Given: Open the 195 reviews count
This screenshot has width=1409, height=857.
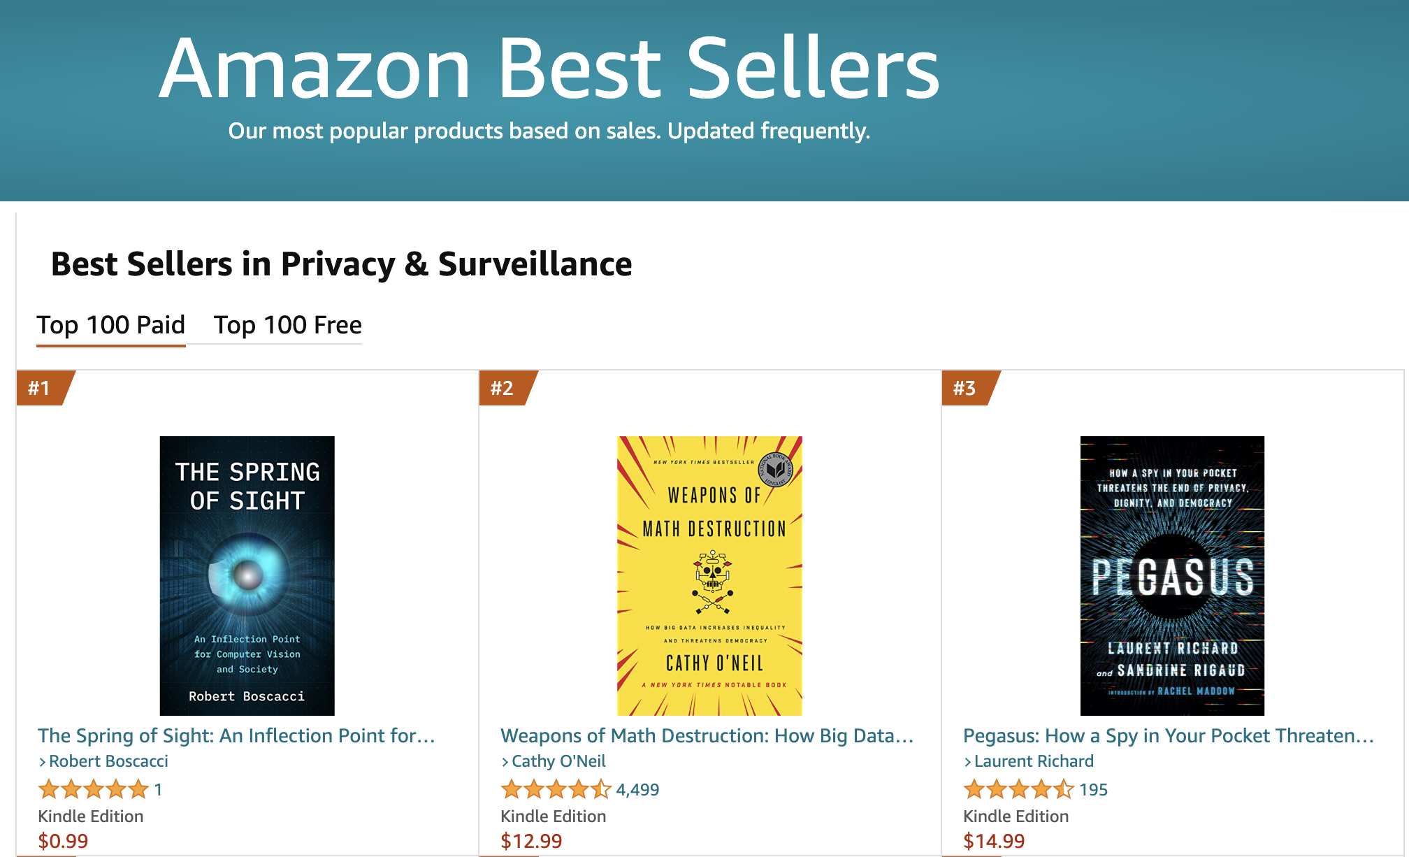Looking at the screenshot, I should [x=1093, y=790].
